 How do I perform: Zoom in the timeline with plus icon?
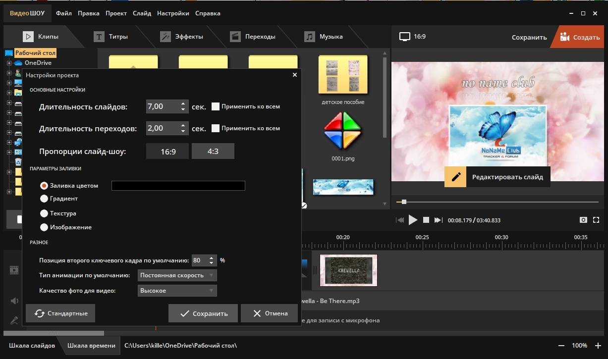[597, 346]
